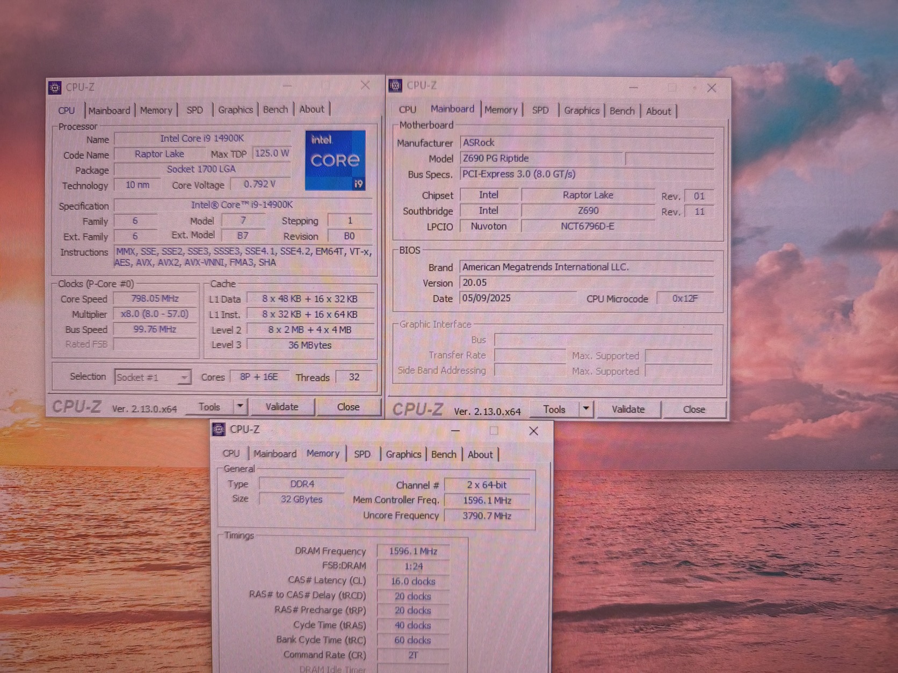Switch to Memory tab in the processor window
The image size is (898, 673).
pos(156,111)
